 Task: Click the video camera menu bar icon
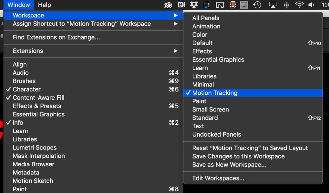coord(181,5)
